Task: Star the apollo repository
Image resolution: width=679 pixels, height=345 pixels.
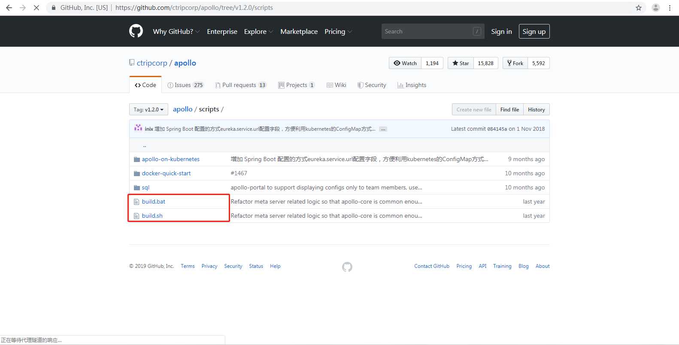Action: 461,63
